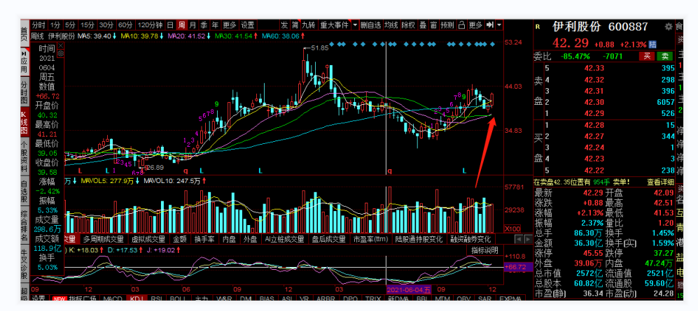Select the 盘后成交量 tab
The width and height of the screenshot is (698, 311).
(x=328, y=239)
